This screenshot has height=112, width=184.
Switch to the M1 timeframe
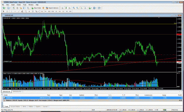(42, 11)
